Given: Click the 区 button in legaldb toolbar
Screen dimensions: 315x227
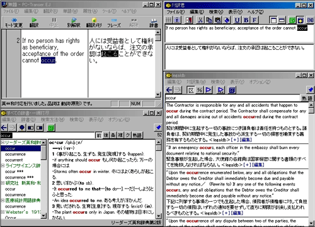Looking at the screenshot, I should click(x=191, y=90).
